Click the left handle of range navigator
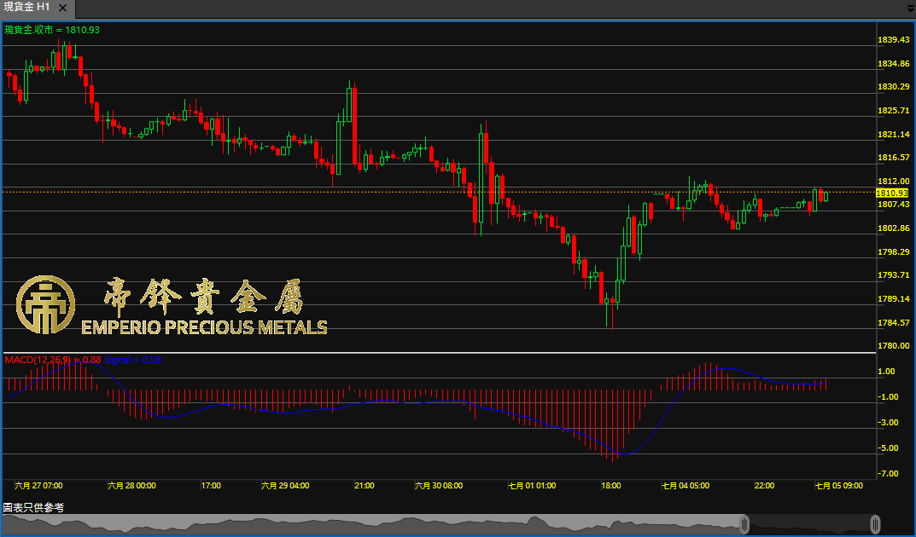Screen dimensions: 916x537 (x=744, y=523)
